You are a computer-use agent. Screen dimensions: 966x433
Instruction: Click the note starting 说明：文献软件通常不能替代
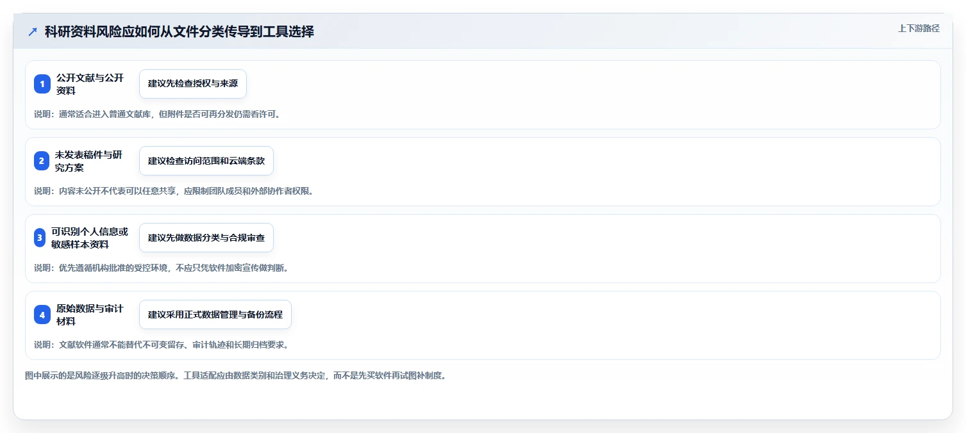[x=162, y=345]
